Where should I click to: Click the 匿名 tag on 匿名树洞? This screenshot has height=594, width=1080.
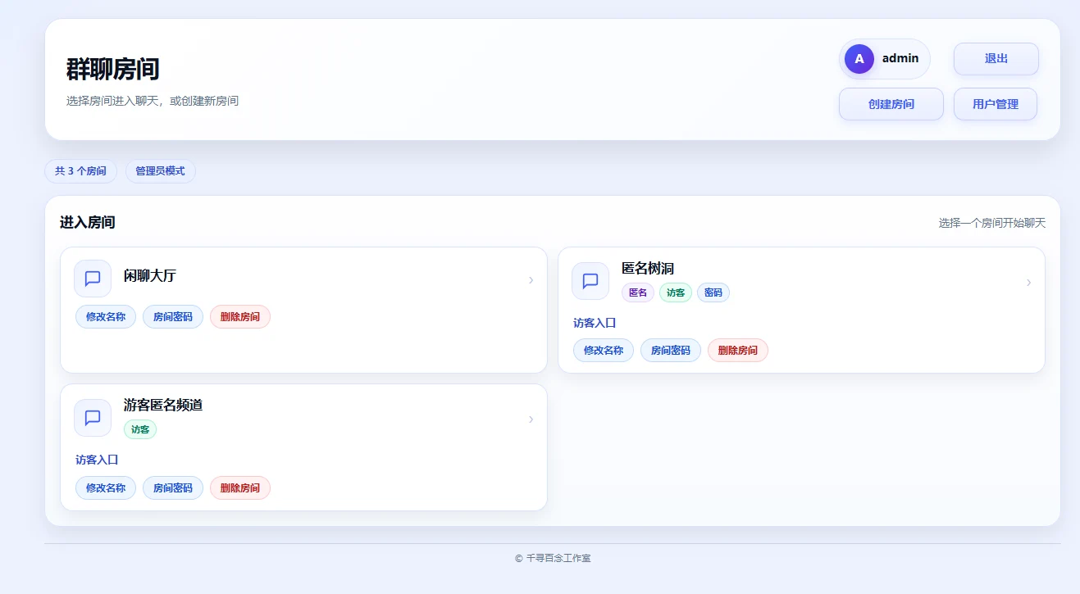click(638, 292)
